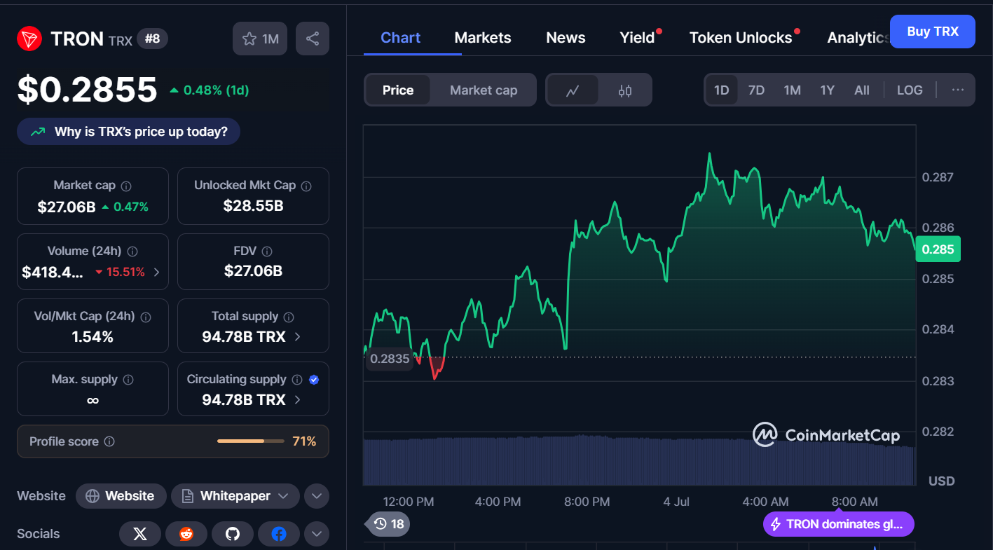Open the Website link button
The width and height of the screenshot is (993, 550).
click(121, 496)
